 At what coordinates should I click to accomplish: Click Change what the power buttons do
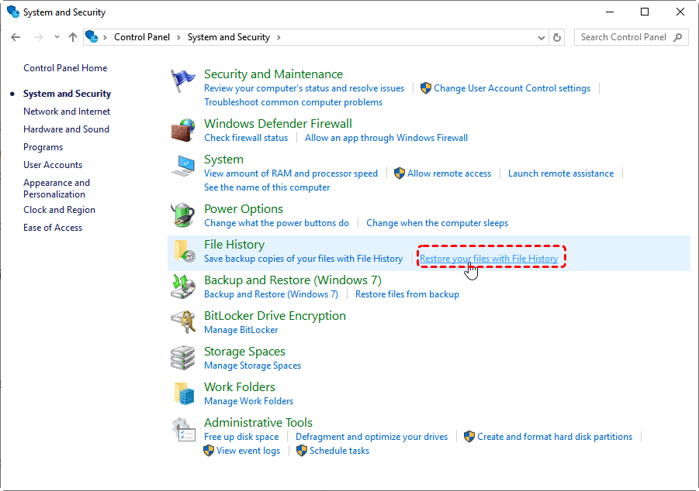point(276,223)
